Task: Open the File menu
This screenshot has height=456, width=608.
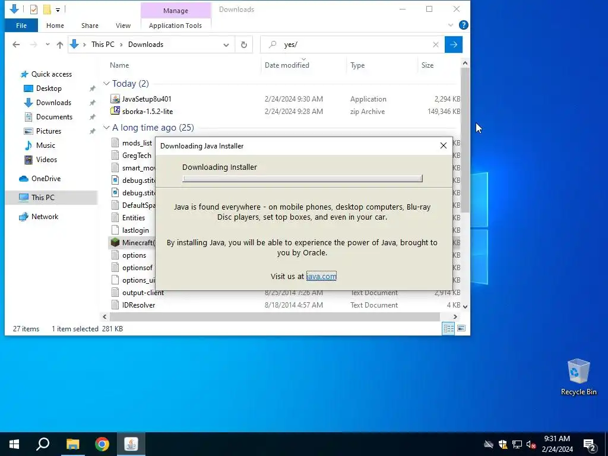Action: click(21, 26)
